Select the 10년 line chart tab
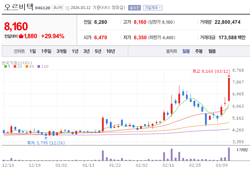The height and width of the screenshot is (171, 250). pos(111,51)
